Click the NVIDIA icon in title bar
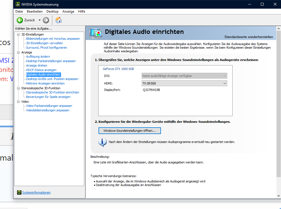This screenshot has height=209, width=281. 18,4
